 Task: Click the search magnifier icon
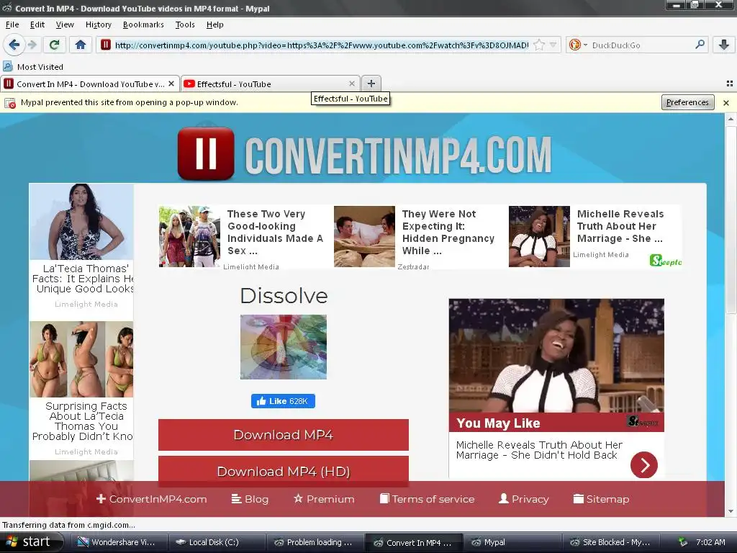[700, 45]
